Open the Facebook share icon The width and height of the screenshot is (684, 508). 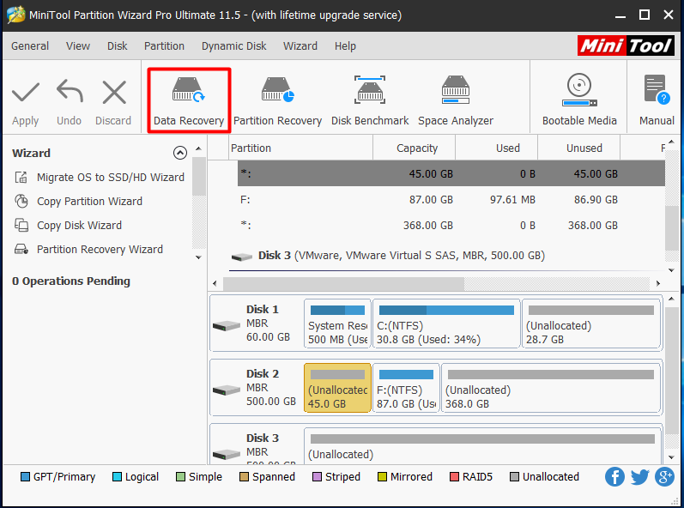[x=614, y=476]
